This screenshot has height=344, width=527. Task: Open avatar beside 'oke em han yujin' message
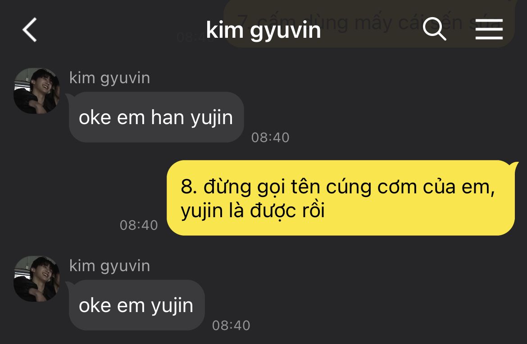pyautogui.click(x=36, y=91)
